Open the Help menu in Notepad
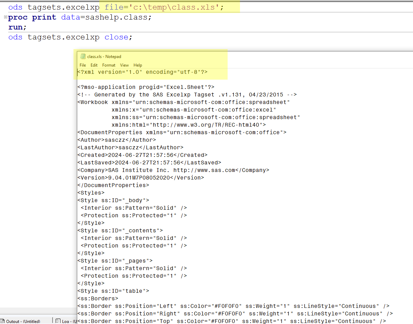The image size is (413, 324). [137, 65]
